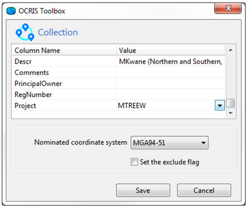This screenshot has width=248, height=208.
Task: Open the Project value dropdown arrow
Action: (x=220, y=105)
